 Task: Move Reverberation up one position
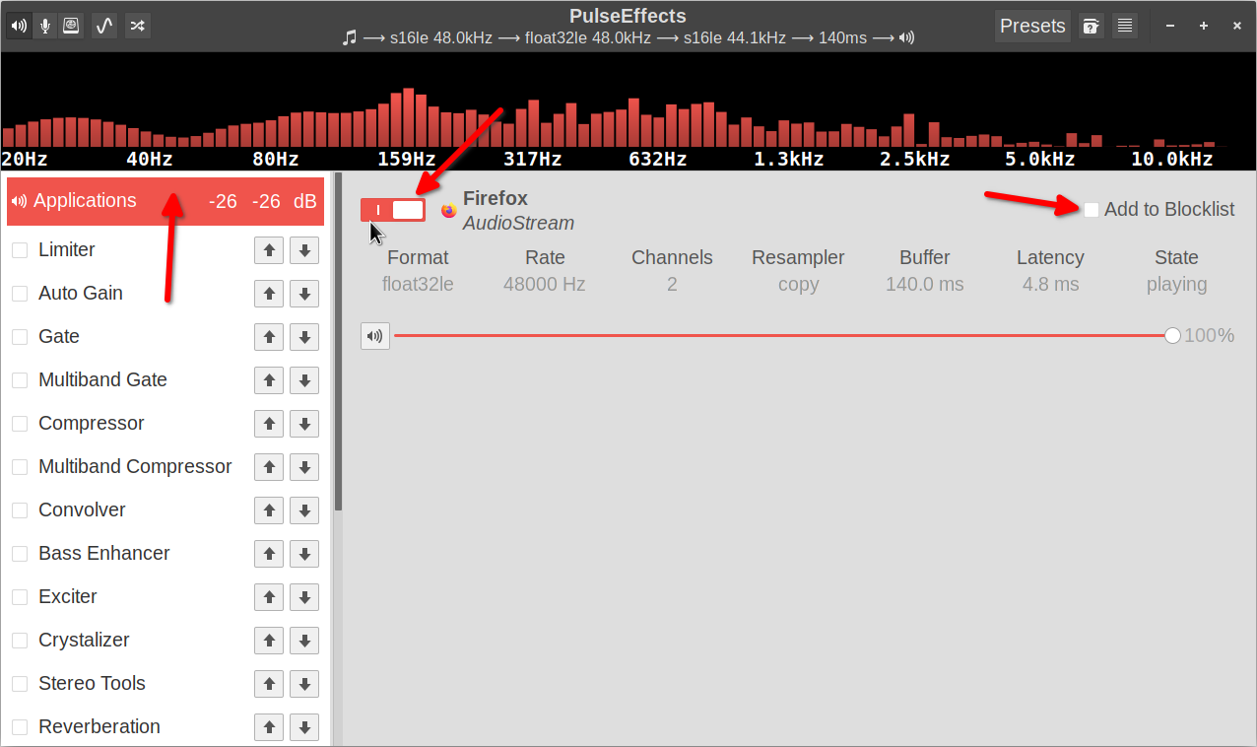click(269, 727)
